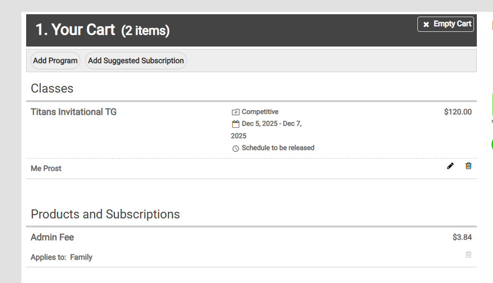
Task: Click the "Applies to: Family" label
Action: click(61, 257)
